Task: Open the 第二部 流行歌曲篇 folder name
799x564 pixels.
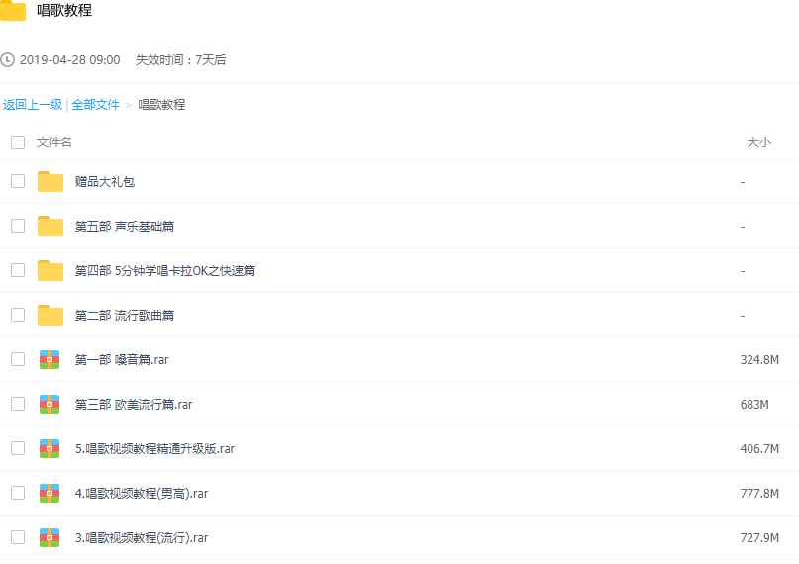Action: pos(125,315)
